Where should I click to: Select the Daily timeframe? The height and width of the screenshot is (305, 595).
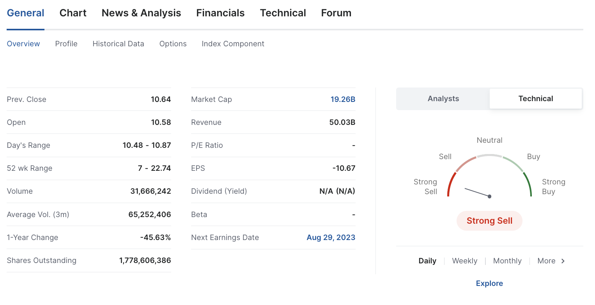pos(427,261)
